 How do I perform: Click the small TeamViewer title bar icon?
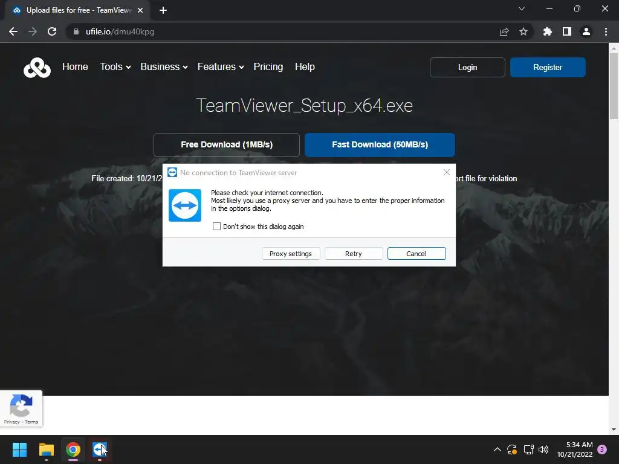(x=172, y=172)
